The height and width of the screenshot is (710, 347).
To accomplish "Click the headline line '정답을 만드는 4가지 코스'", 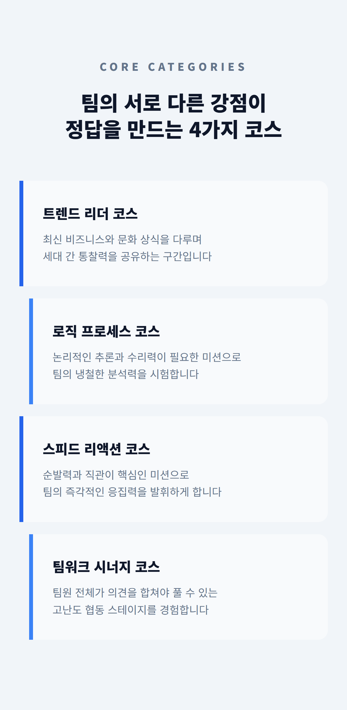I will click(174, 129).
